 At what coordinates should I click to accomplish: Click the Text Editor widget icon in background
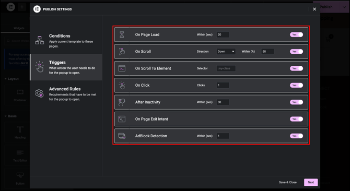click(x=20, y=152)
